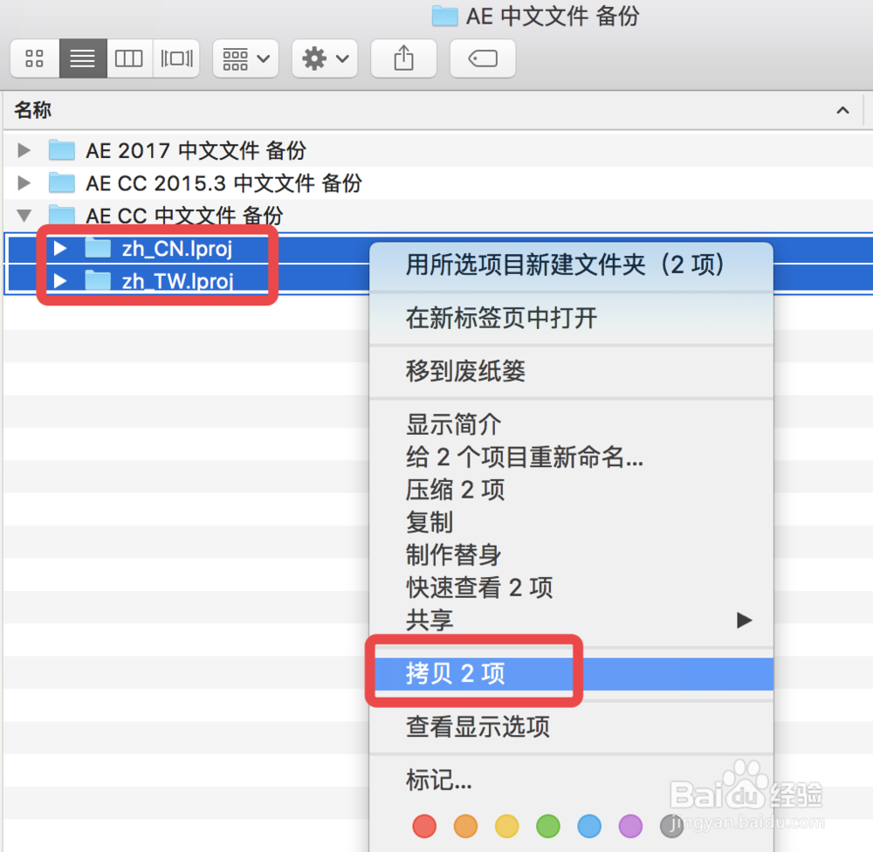Expand AE CC 2015.3 中文文件 备份 folder

point(24,182)
